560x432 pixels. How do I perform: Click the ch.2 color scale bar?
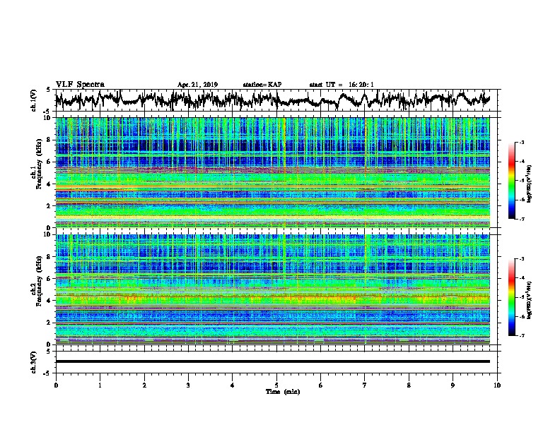[x=511, y=297]
